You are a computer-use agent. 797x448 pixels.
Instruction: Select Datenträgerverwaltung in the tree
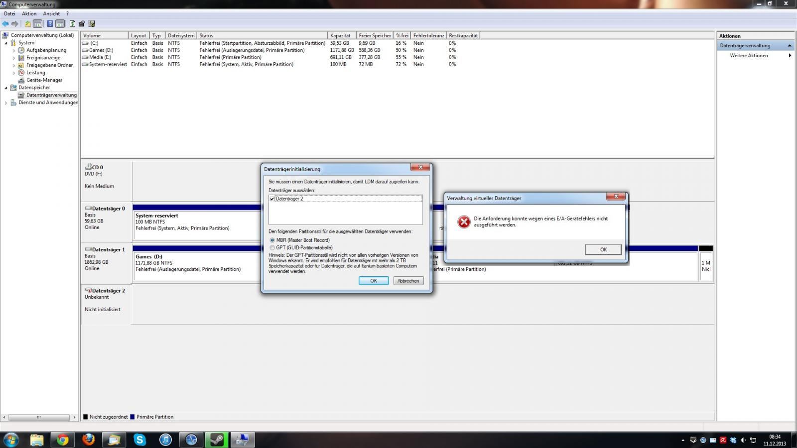click(x=51, y=95)
